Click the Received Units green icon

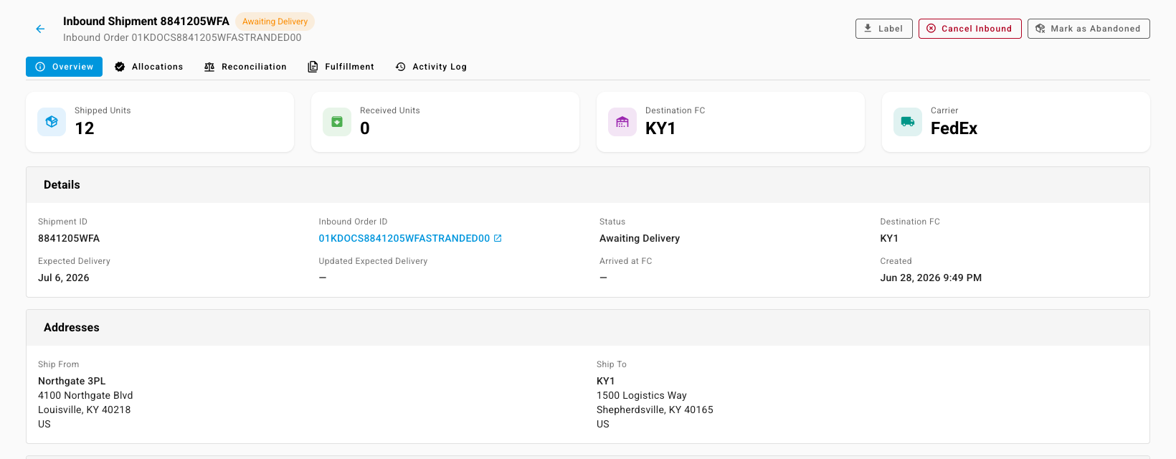(337, 122)
